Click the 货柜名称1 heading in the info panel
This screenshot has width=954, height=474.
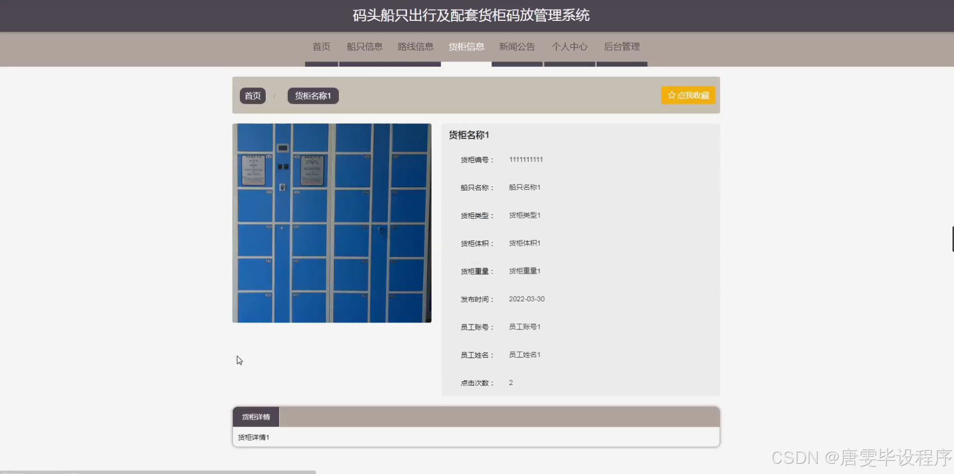click(469, 135)
